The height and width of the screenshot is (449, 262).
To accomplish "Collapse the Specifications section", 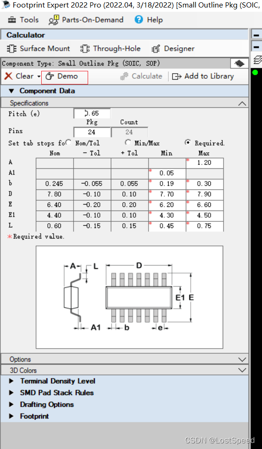I will click(x=242, y=103).
